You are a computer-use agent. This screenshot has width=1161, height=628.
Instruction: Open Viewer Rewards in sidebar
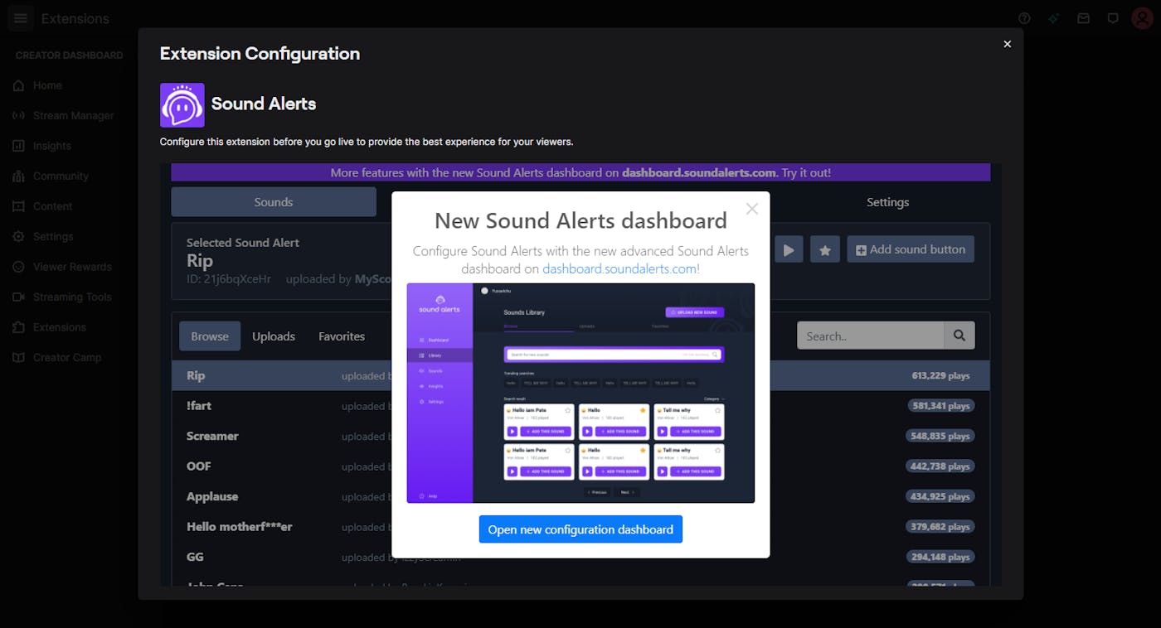click(72, 267)
